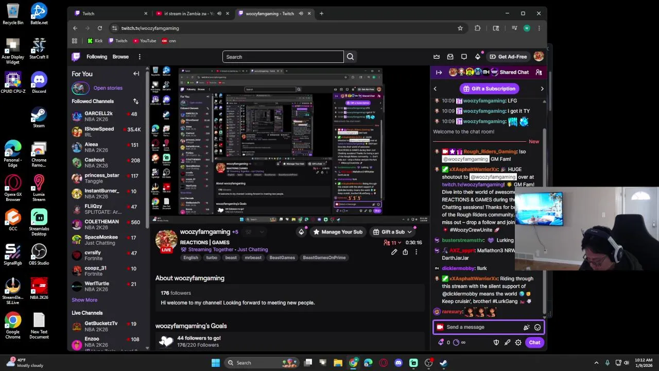The image size is (659, 371).
Task: Click the purple Chat send button
Action: click(534, 343)
